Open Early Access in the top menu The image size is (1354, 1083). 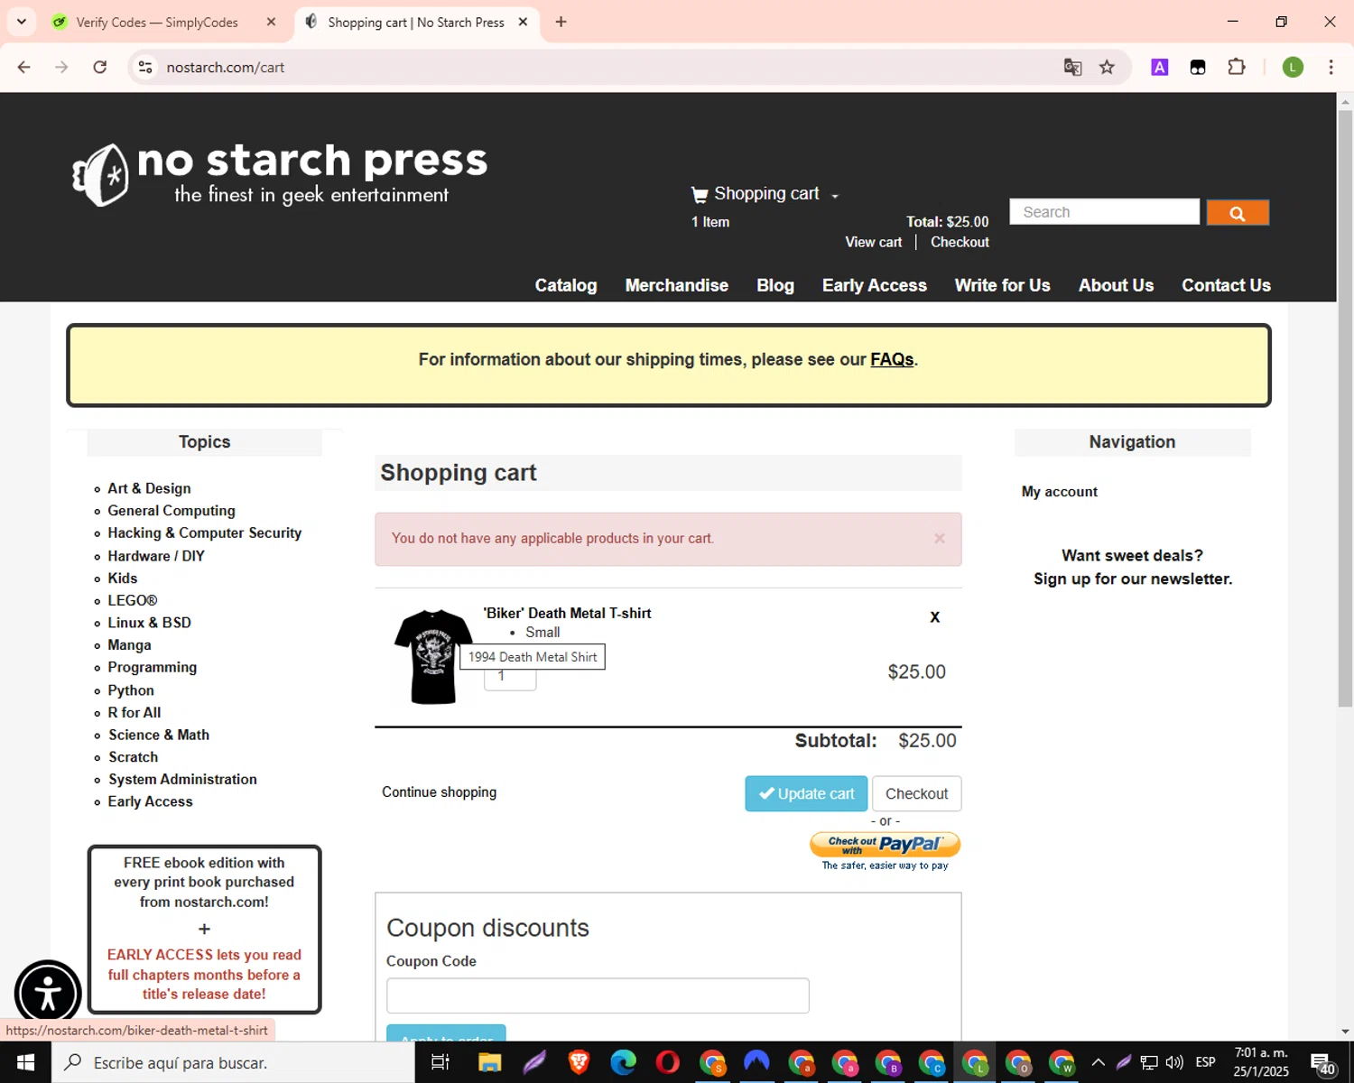(x=875, y=285)
